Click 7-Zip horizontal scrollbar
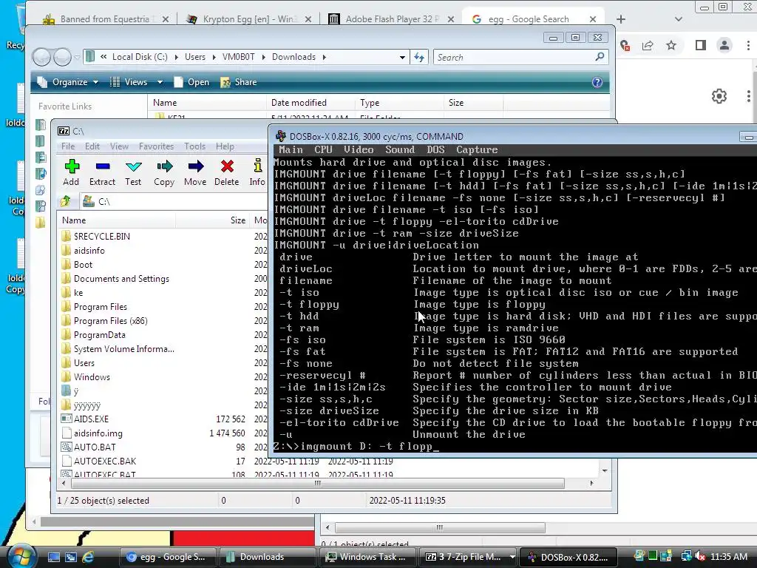This screenshot has width=757, height=568. point(317,483)
